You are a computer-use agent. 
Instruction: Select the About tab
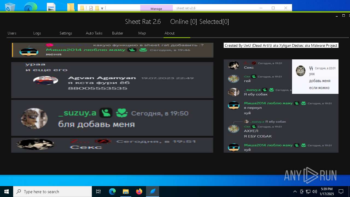tap(170, 33)
